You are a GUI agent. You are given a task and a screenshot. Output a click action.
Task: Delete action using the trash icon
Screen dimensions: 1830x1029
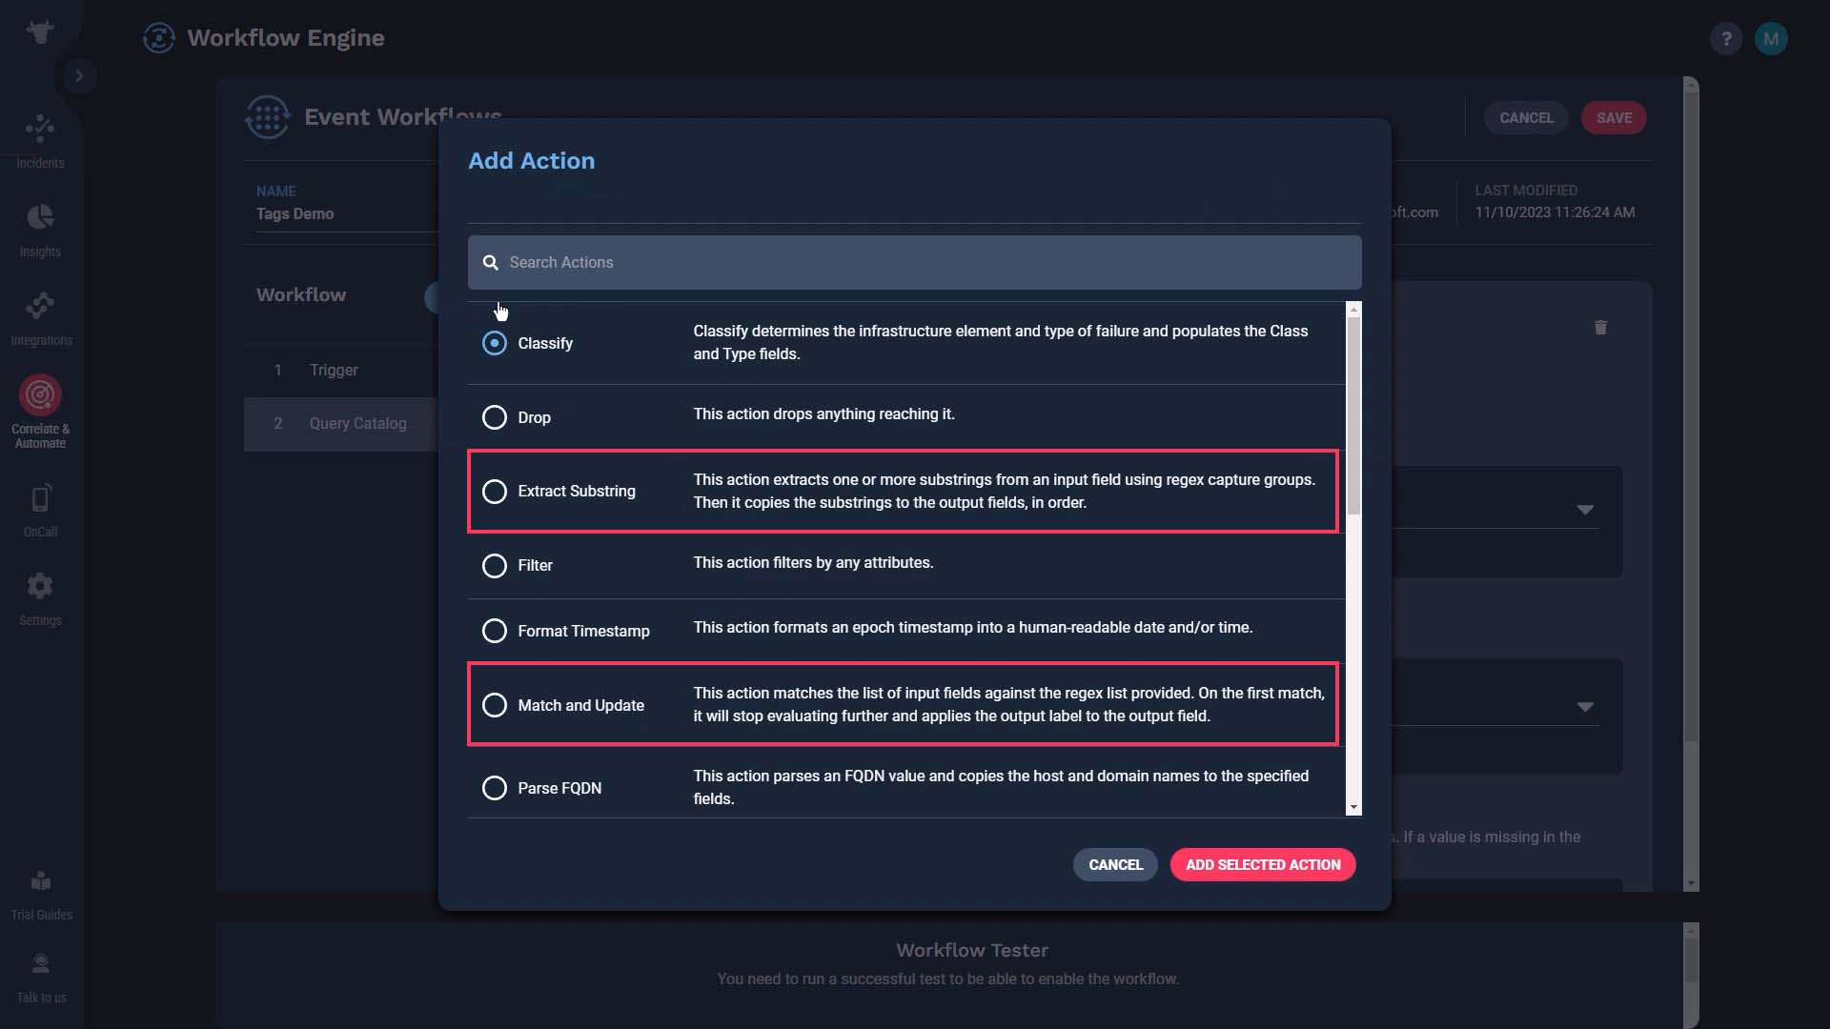[1600, 328]
